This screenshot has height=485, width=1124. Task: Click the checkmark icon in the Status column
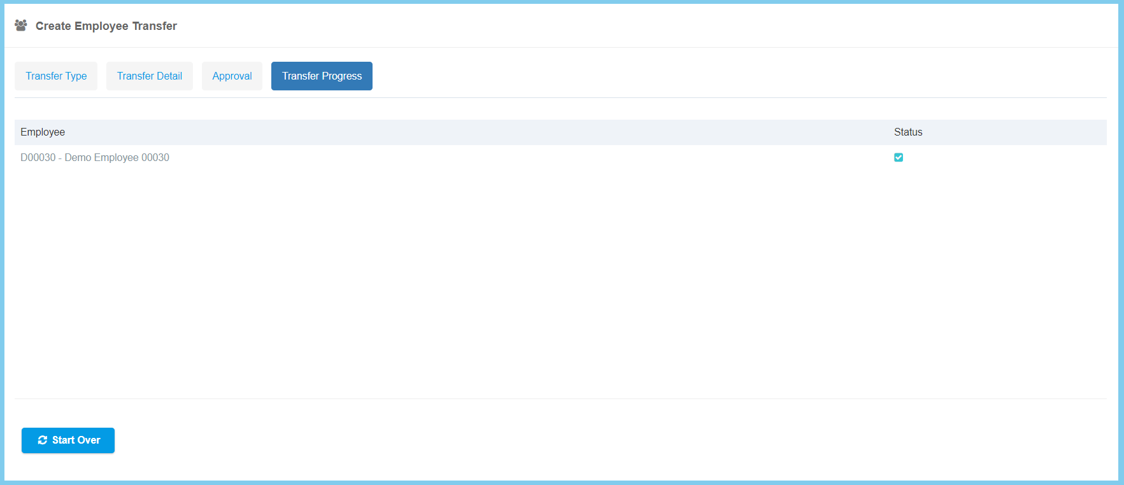(x=899, y=157)
